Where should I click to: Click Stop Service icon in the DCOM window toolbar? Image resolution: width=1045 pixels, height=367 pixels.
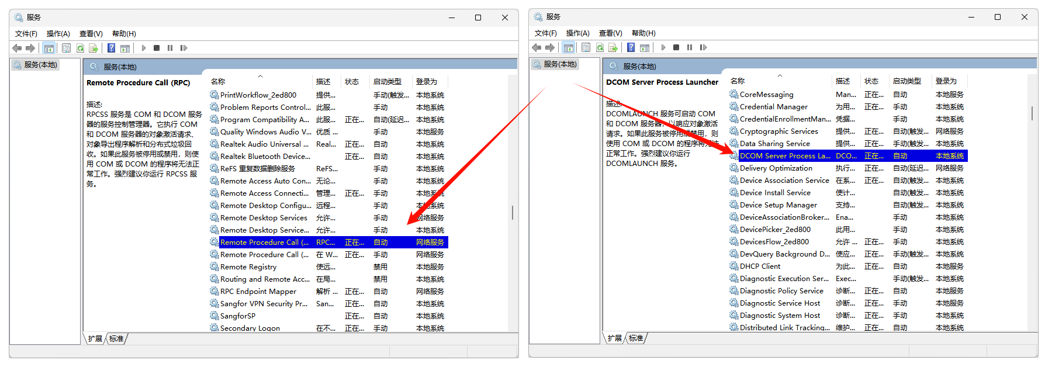[676, 47]
